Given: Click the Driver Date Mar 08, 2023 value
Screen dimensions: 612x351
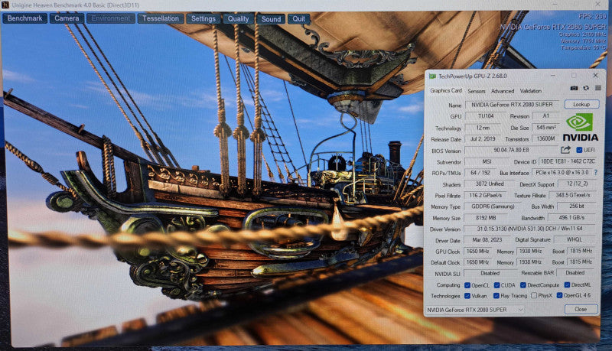Looking at the screenshot, I should click(487, 240).
